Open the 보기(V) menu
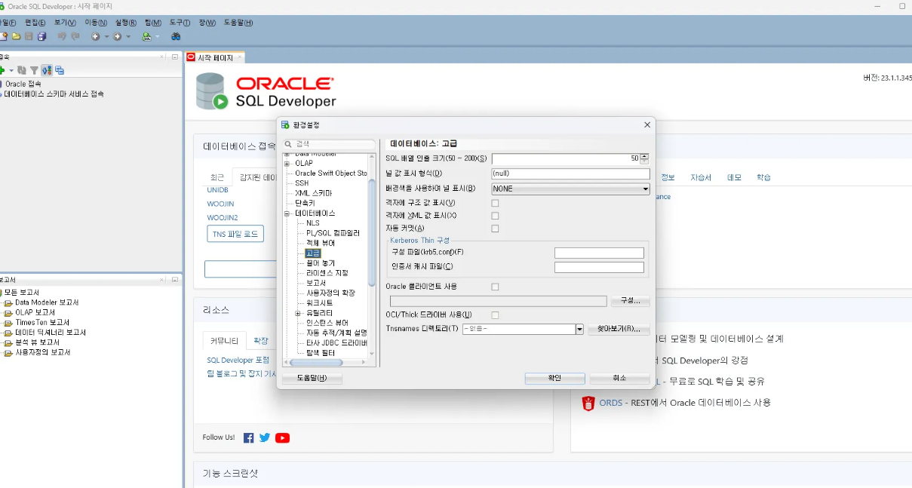Image resolution: width=912 pixels, height=488 pixels. (x=65, y=23)
